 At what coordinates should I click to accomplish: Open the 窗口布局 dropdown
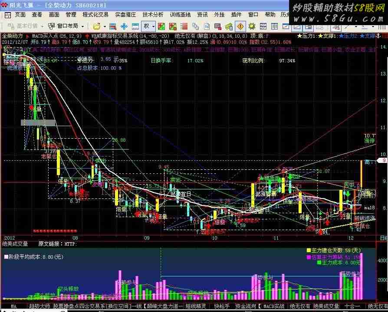click(66, 26)
